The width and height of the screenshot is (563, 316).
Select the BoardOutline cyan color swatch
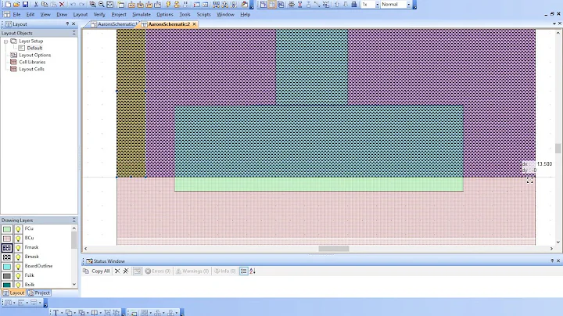[7, 267]
